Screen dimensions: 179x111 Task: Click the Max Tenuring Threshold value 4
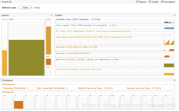coord(67,88)
